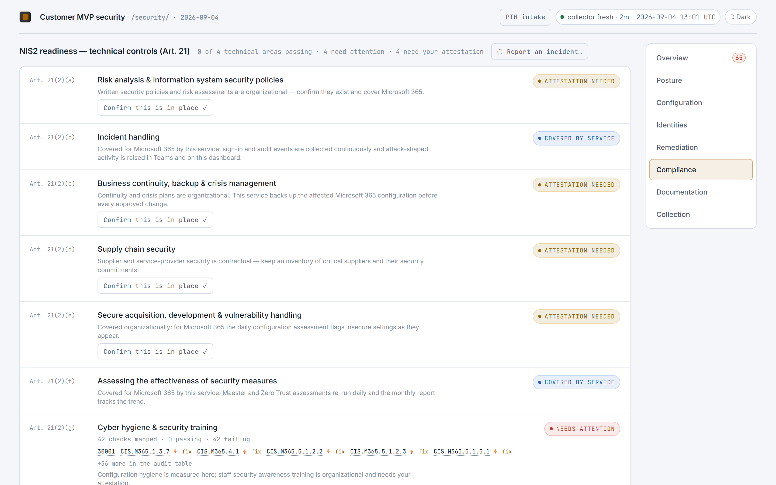Click lightning fix icon after CIS.M365.5.1.2.3
776x485 pixels.
419,452
